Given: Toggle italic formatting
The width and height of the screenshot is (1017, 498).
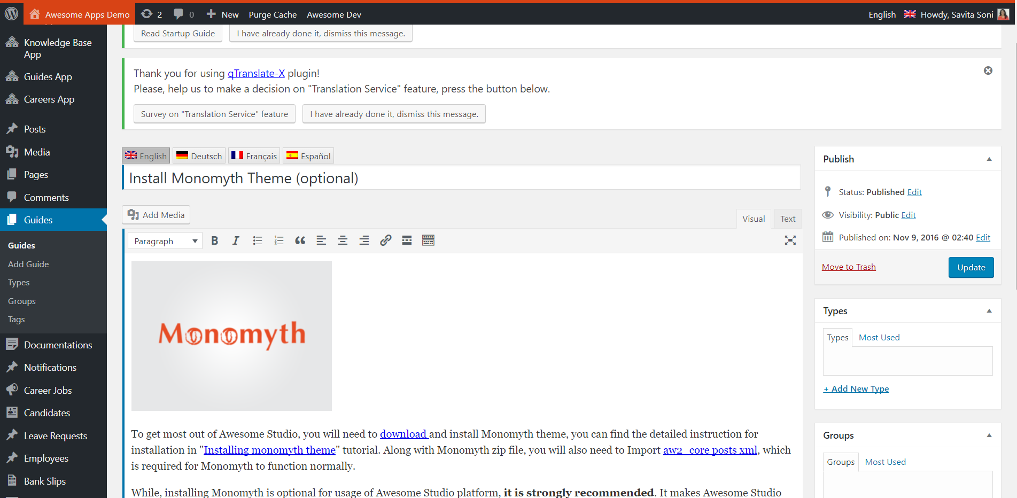Looking at the screenshot, I should coord(236,240).
